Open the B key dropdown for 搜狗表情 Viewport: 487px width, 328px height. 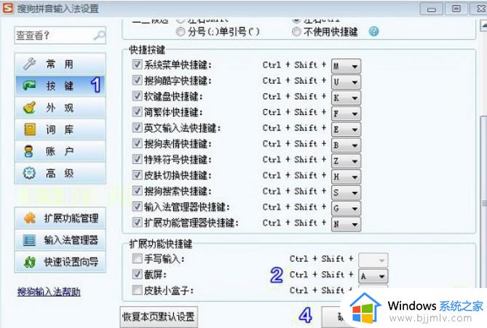coord(346,145)
